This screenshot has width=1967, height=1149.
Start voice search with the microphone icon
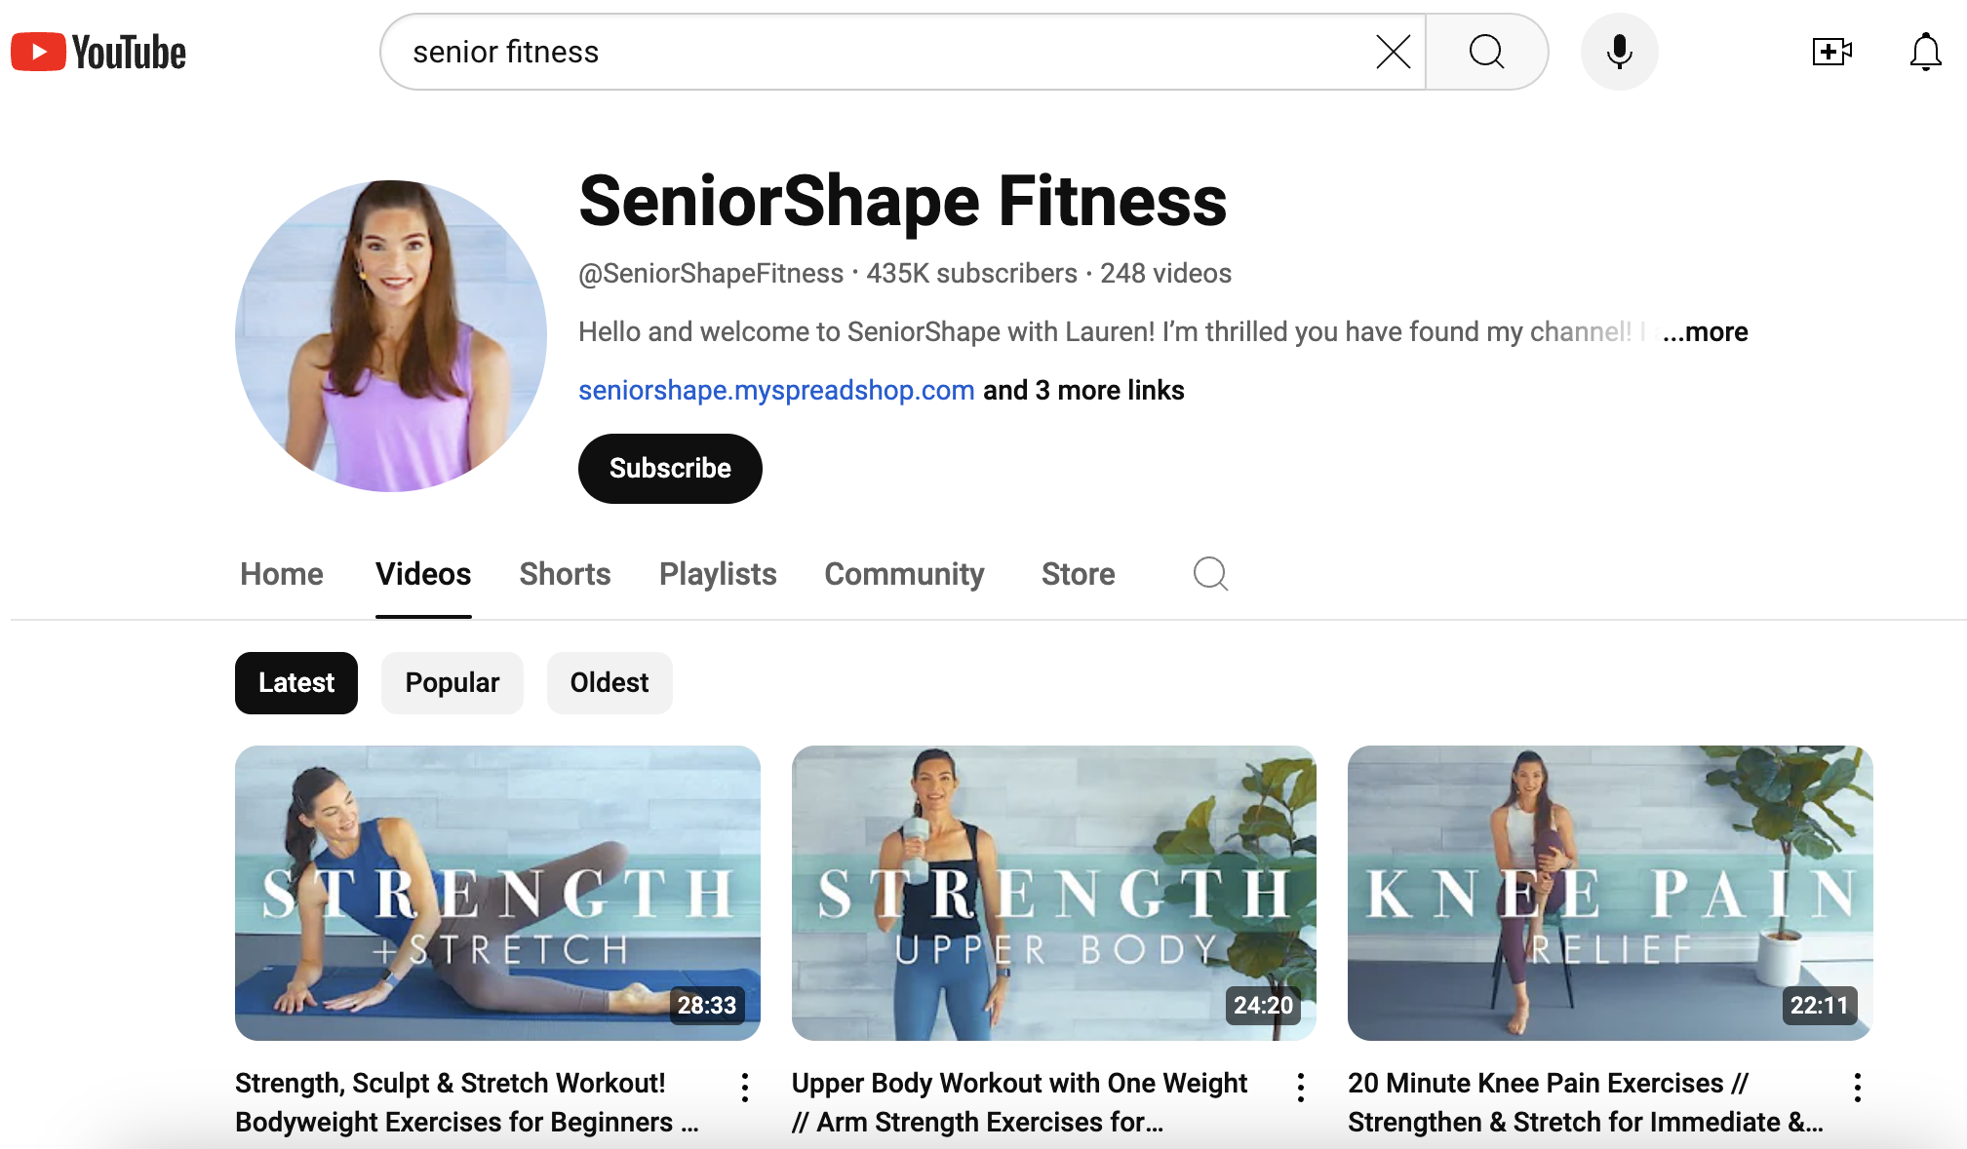tap(1619, 52)
